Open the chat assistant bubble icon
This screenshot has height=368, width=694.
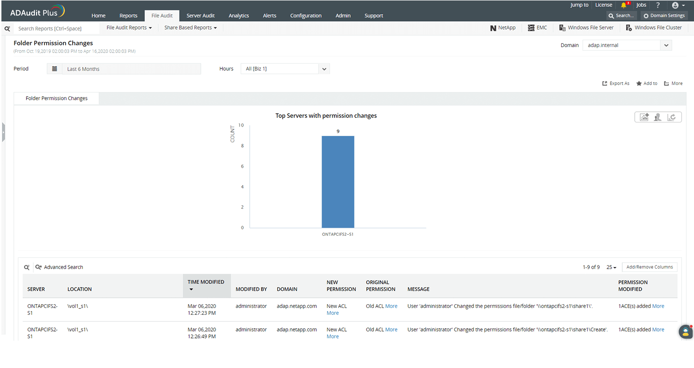click(685, 332)
